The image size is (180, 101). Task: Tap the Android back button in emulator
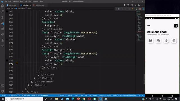(x=152, y=96)
